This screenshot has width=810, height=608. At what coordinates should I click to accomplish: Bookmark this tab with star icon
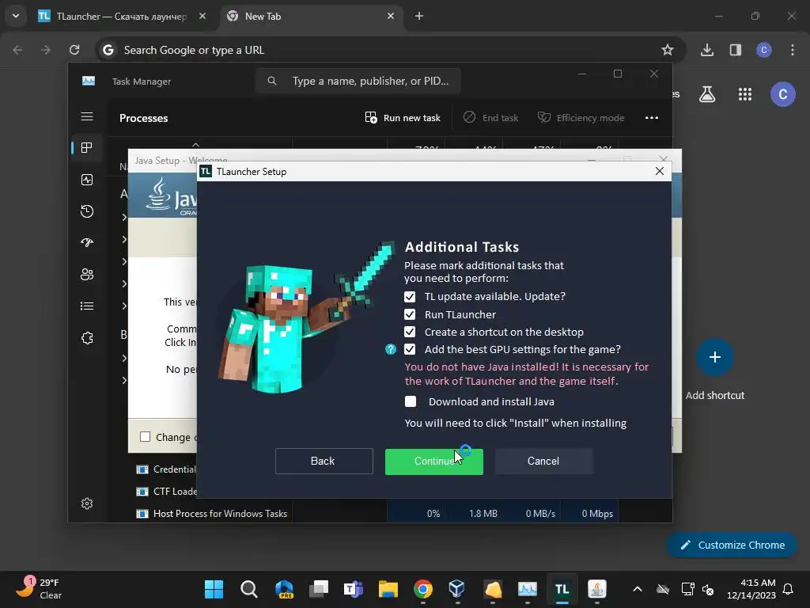coord(668,50)
